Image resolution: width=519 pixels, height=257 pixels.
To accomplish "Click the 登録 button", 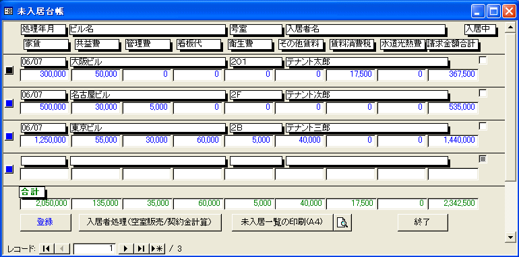I will (46, 222).
